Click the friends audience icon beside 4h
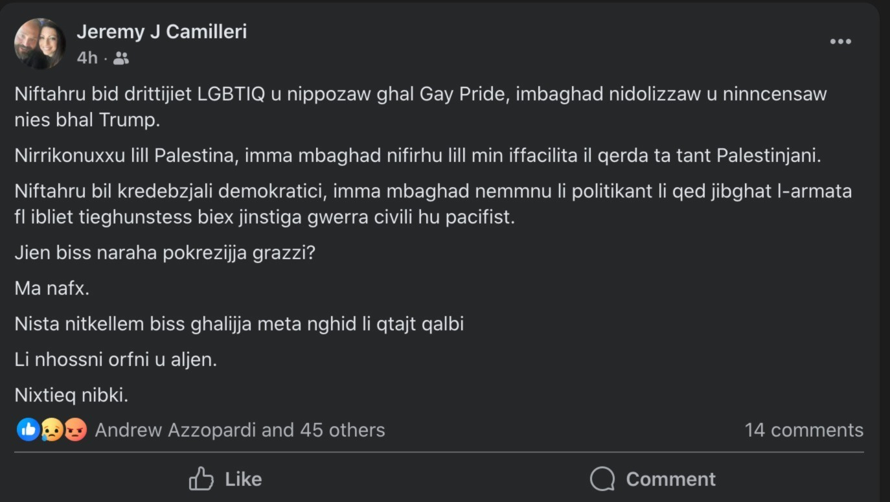 click(120, 58)
